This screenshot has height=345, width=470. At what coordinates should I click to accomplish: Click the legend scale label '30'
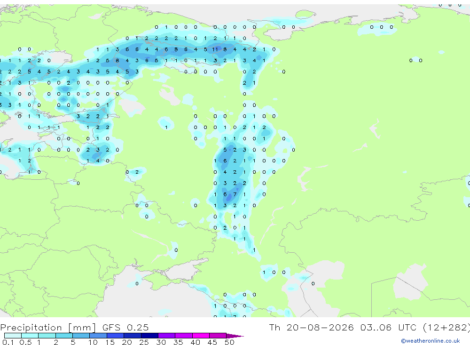[161, 342]
